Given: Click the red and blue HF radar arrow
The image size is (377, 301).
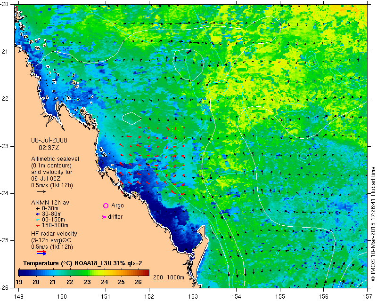Looking at the screenshot, I should point(41,253).
